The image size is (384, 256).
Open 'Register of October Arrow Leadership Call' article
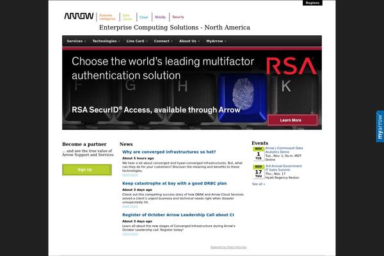point(178,215)
